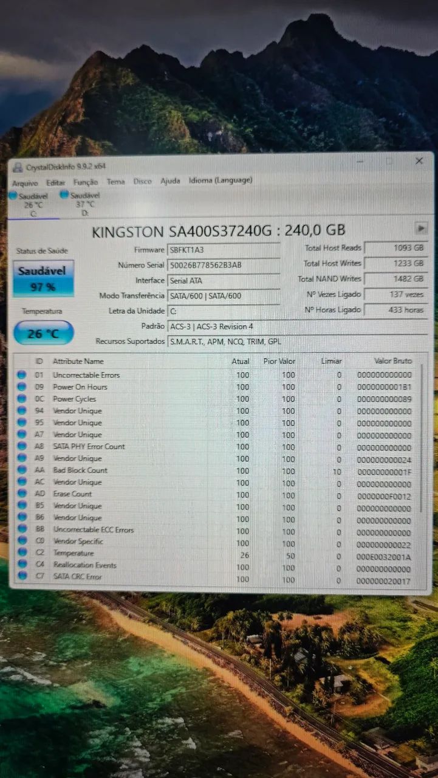Open the Disco menu
Image resolution: width=438 pixels, height=778 pixels.
point(143,181)
